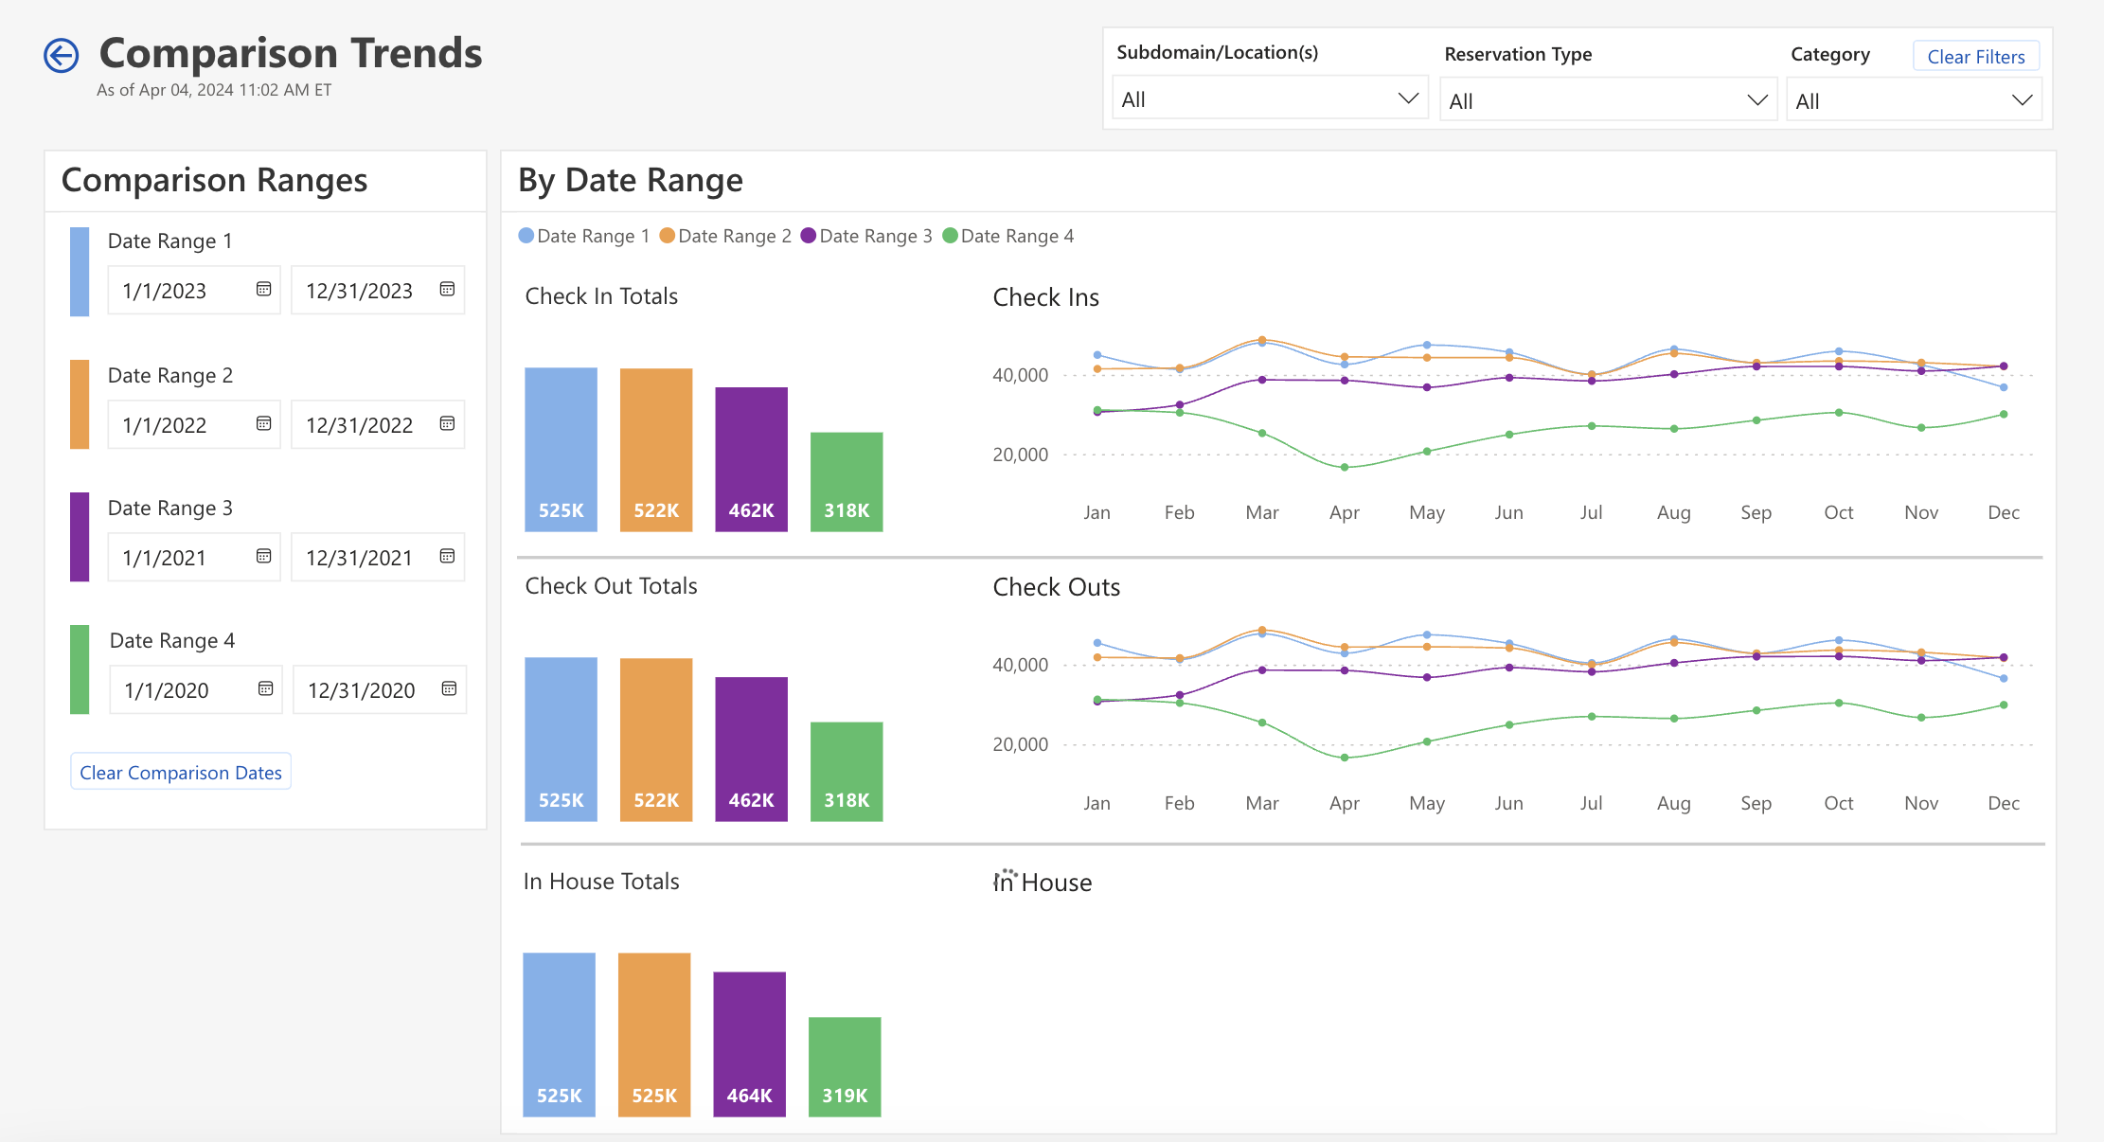2104x1142 pixels.
Task: Open the Category dropdown
Action: 1914,99
